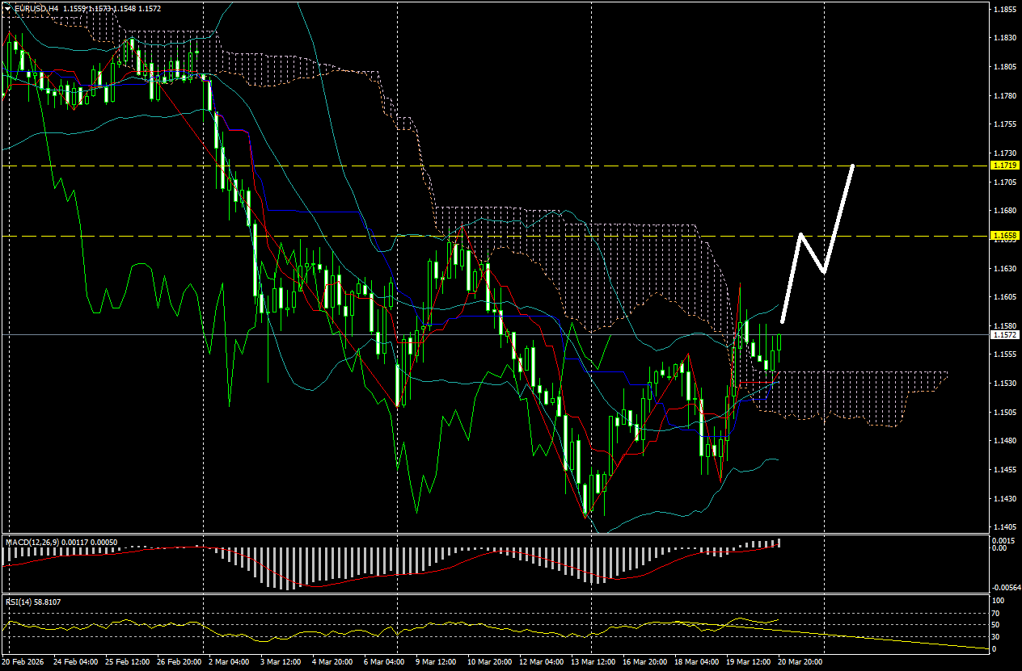Click the 18 Mar 04:00 time label

695,661
